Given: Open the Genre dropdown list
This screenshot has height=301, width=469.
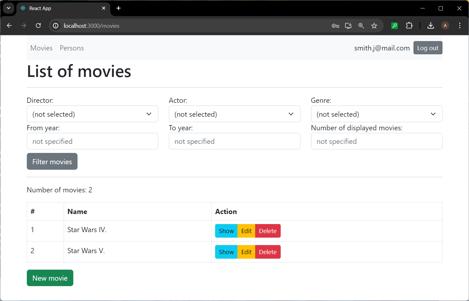Looking at the screenshot, I should (377, 114).
